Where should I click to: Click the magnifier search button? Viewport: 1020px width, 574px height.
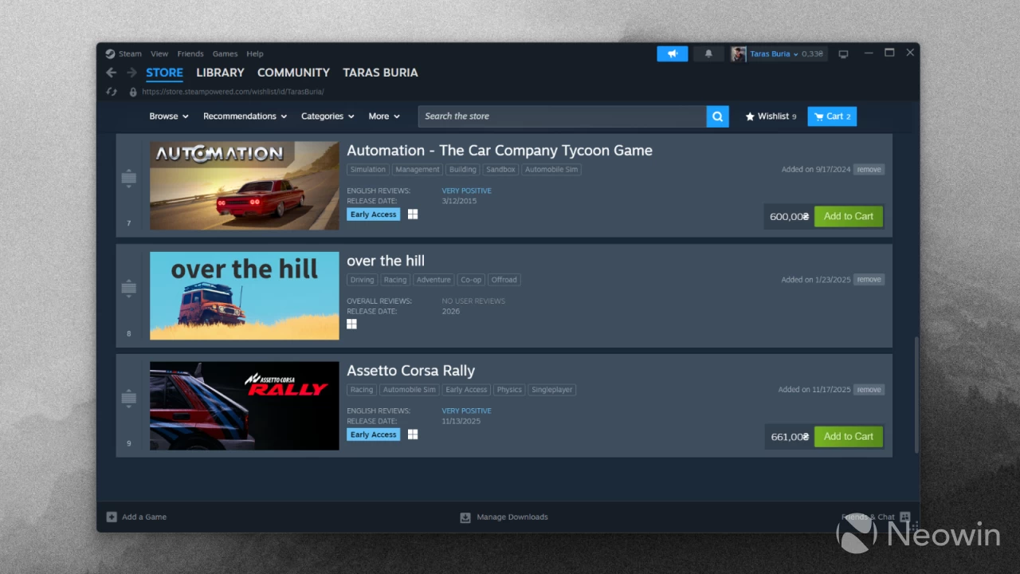pos(717,116)
